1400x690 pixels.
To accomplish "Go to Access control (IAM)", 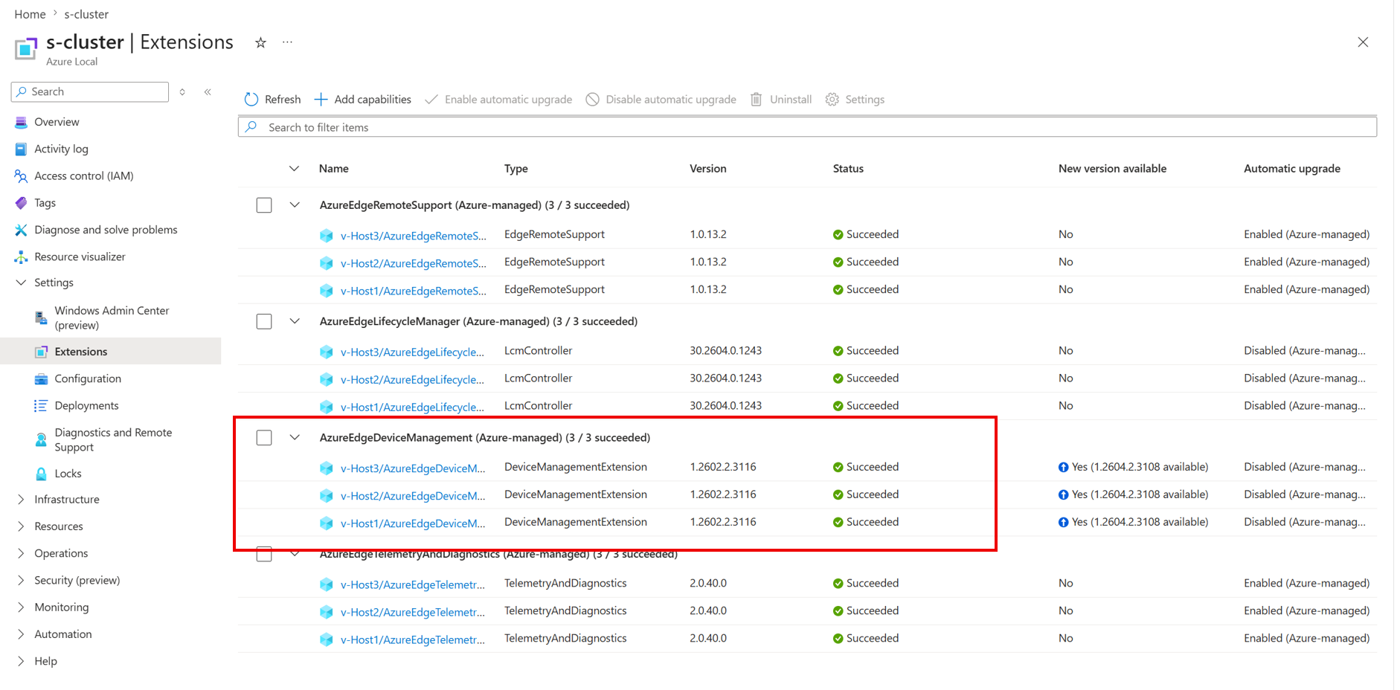I will click(84, 176).
